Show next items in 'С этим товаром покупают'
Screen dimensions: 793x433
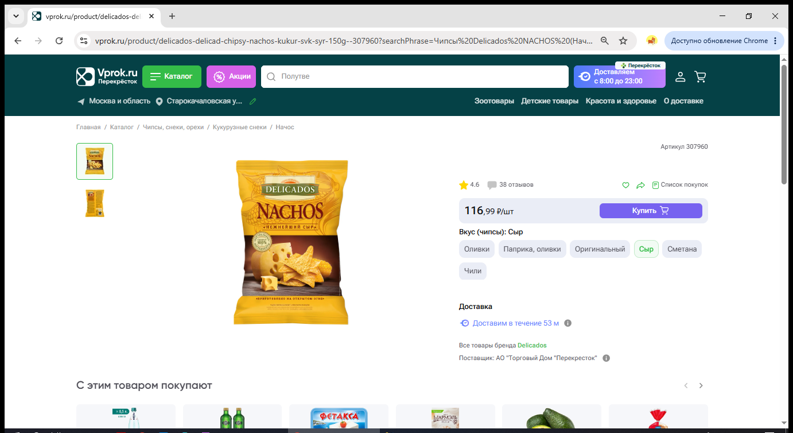(701, 385)
